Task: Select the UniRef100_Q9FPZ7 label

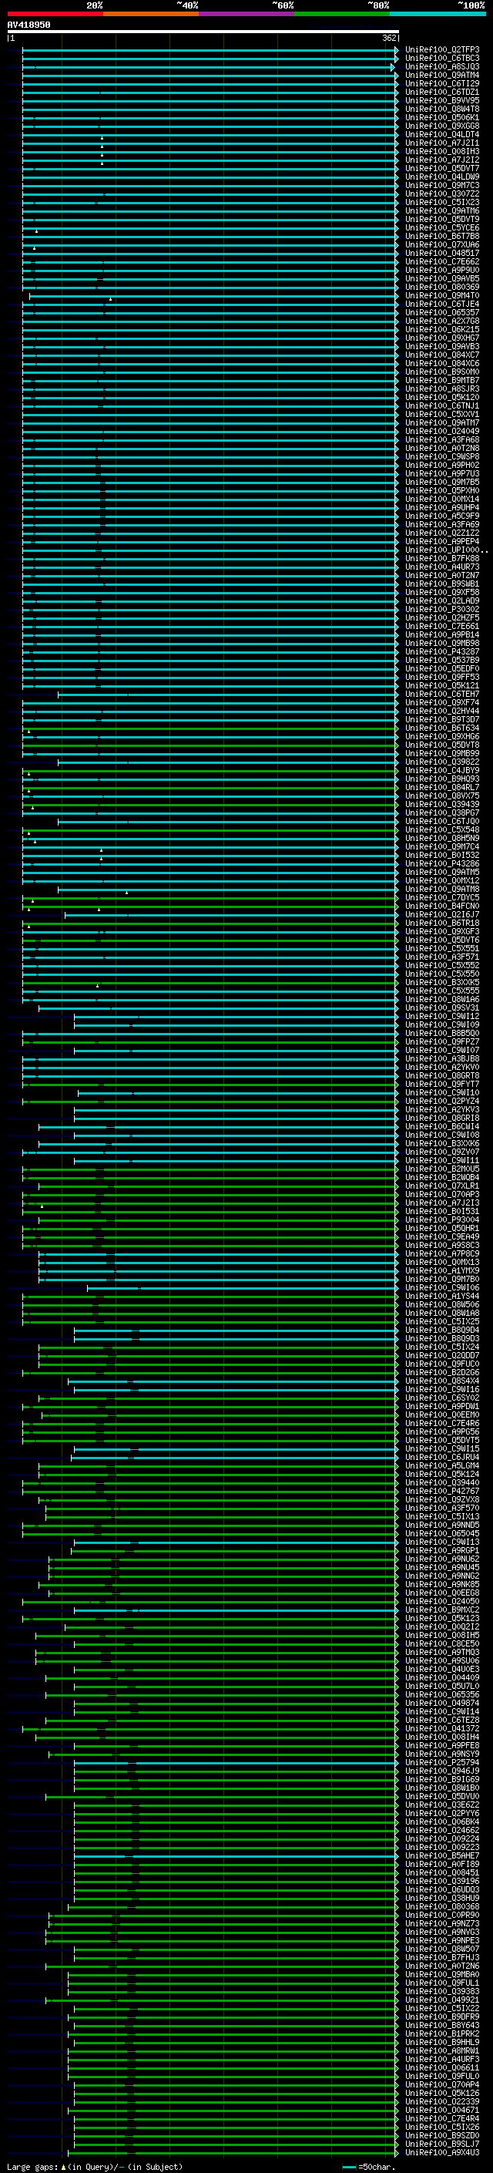Action: (442, 1042)
